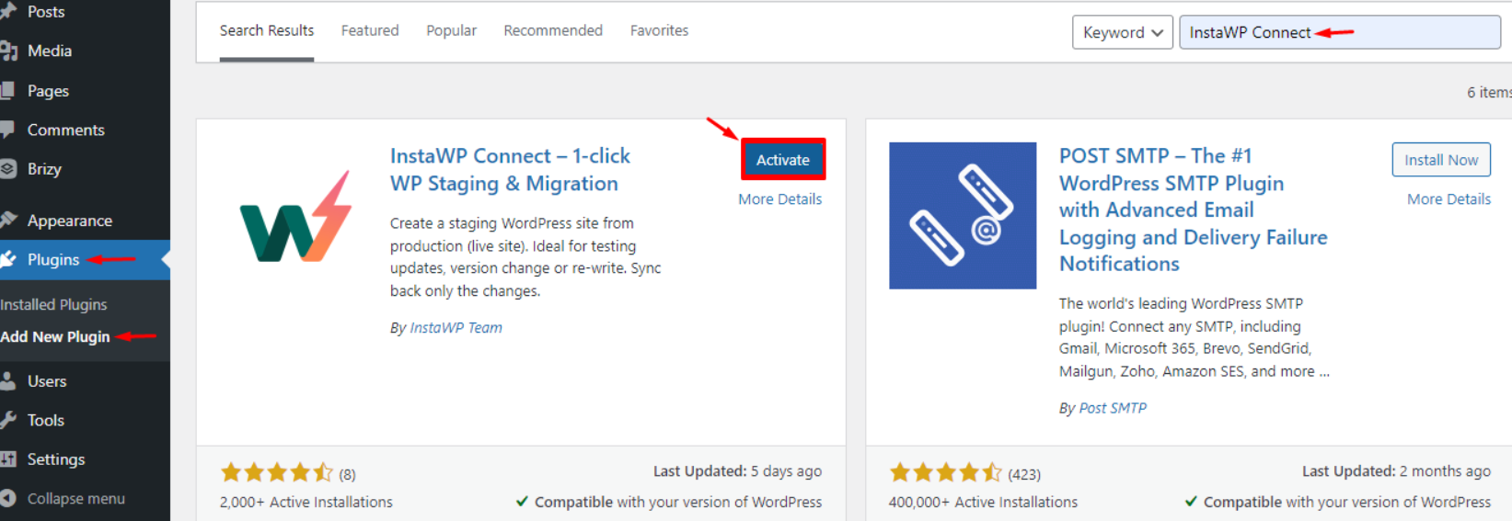Click the Media icon in sidebar

pyautogui.click(x=8, y=51)
